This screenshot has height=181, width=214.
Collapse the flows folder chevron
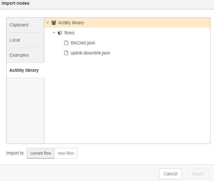[54, 33]
